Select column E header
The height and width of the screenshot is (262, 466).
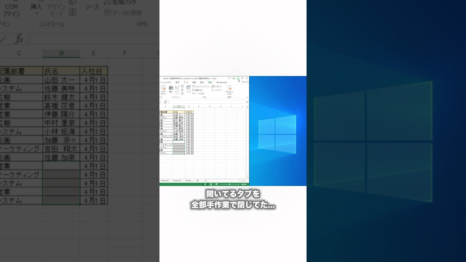[189, 106]
